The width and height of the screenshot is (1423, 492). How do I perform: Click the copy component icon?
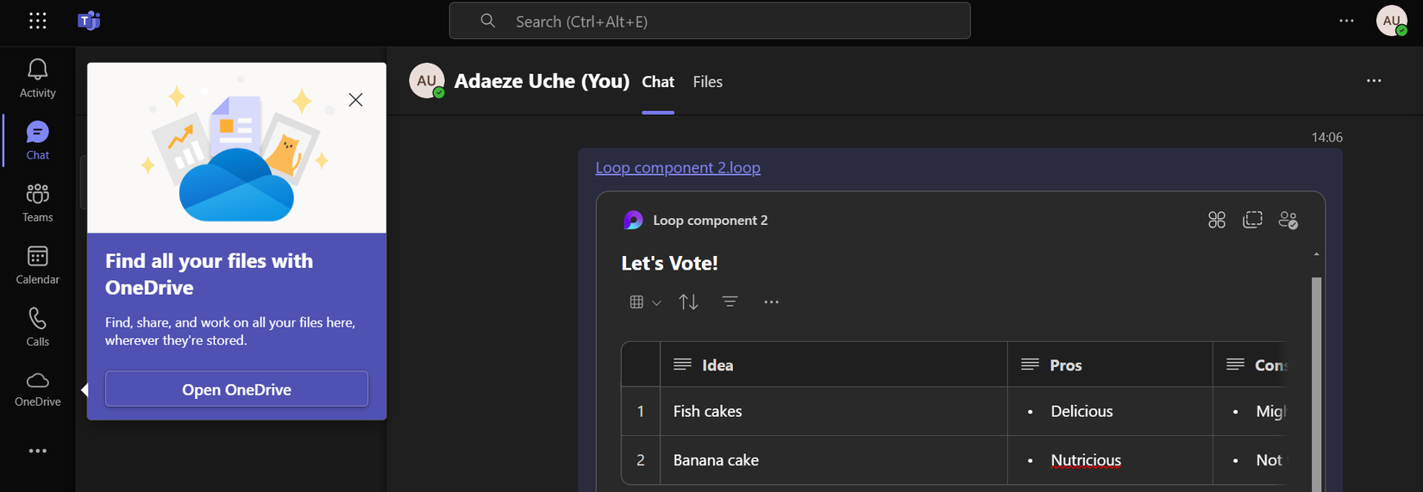[1252, 221]
